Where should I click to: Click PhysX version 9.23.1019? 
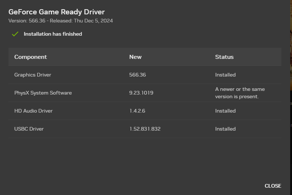(x=141, y=93)
